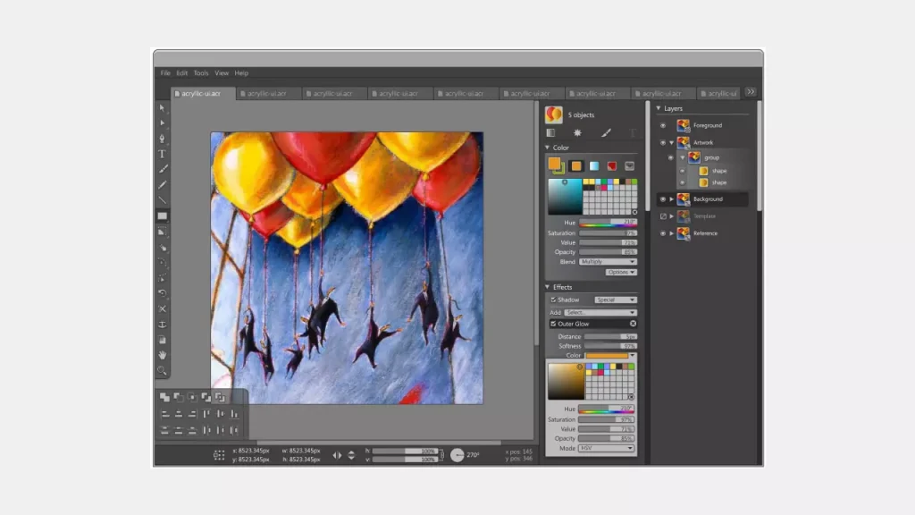915x515 pixels.
Task: Collapse the Effects section
Action: coord(548,287)
